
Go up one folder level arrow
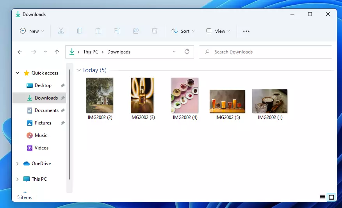57,52
